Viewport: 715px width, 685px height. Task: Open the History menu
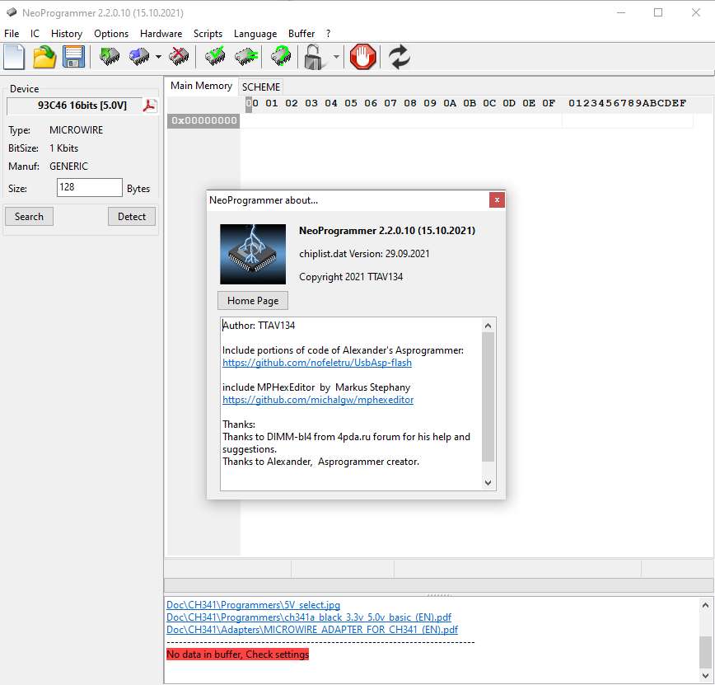click(x=67, y=34)
